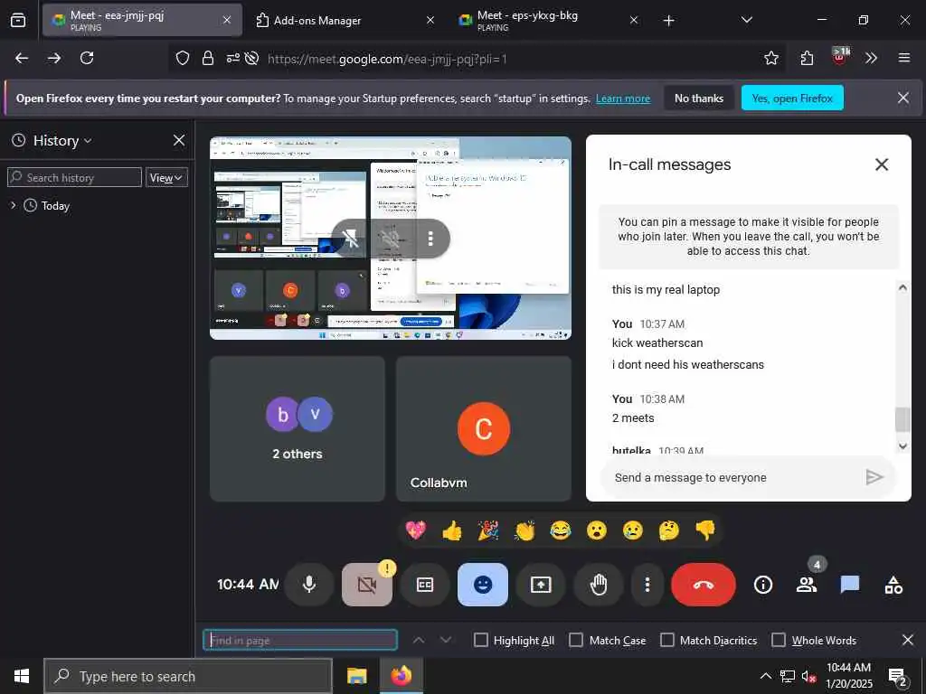The image size is (926, 694).
Task: Reload the current page
Action: tap(87, 58)
